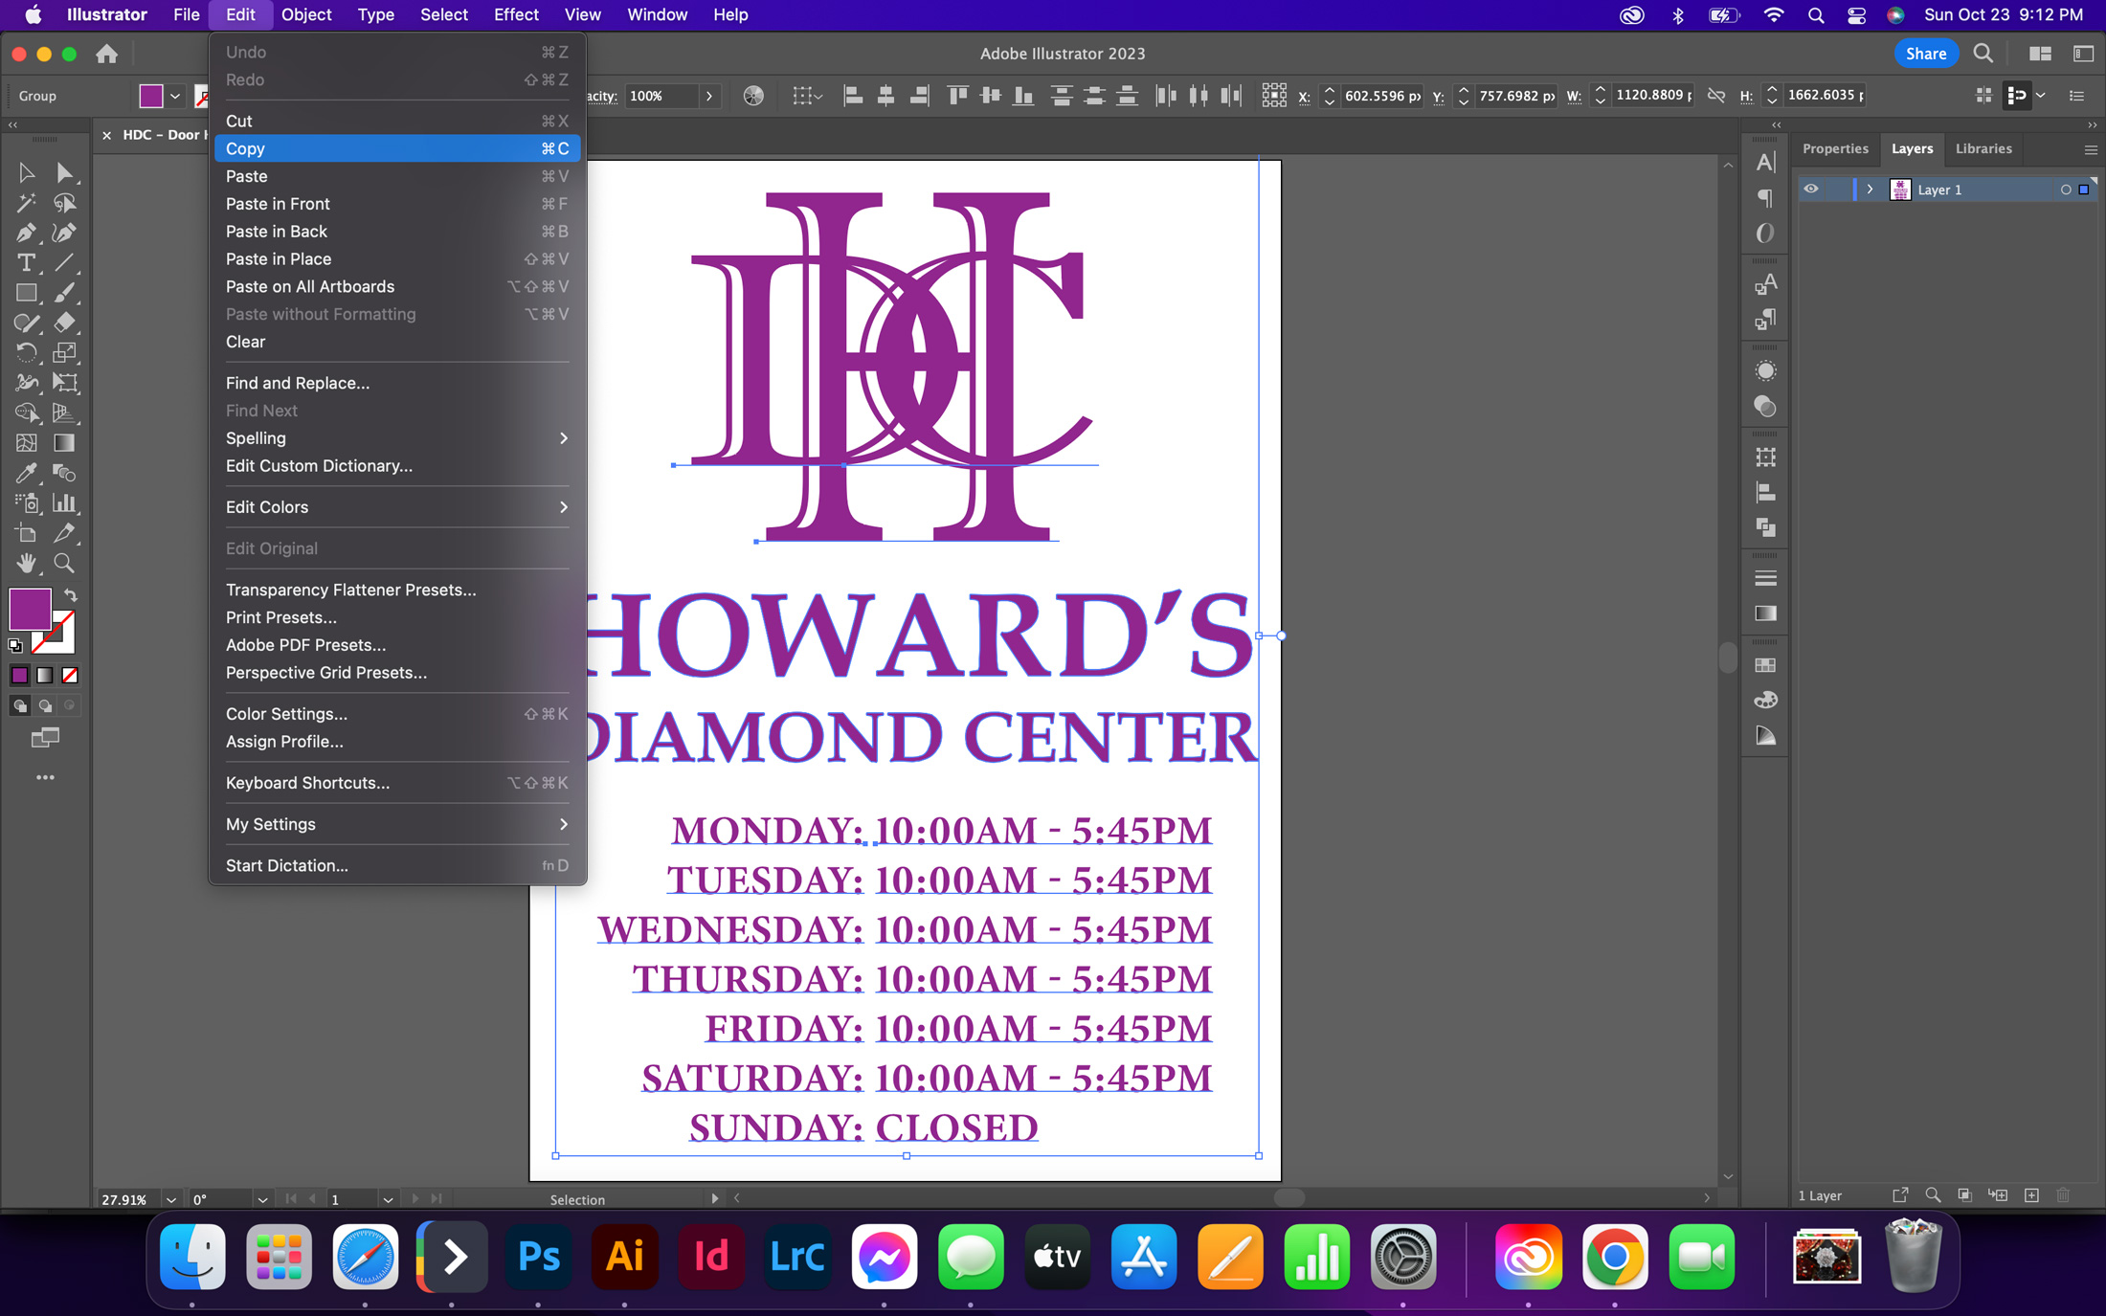2106x1316 pixels.
Task: Select the Gradient tool
Action: pyautogui.click(x=64, y=443)
